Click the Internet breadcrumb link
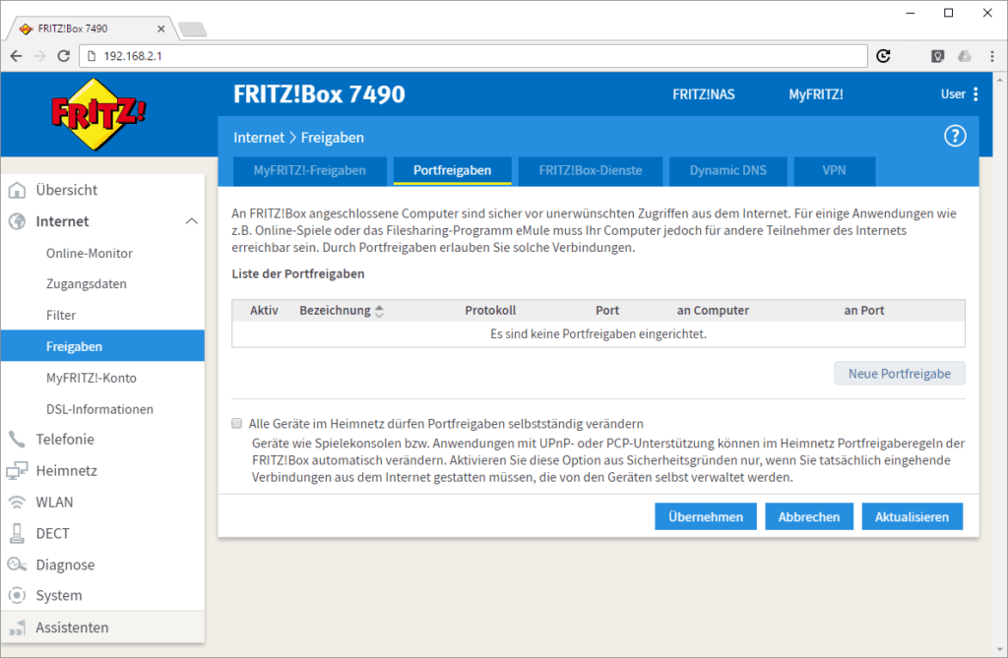This screenshot has height=658, width=1008. [259, 138]
